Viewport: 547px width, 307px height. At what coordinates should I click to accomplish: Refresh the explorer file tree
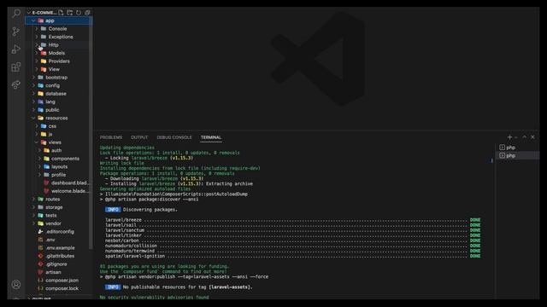tap(79, 13)
